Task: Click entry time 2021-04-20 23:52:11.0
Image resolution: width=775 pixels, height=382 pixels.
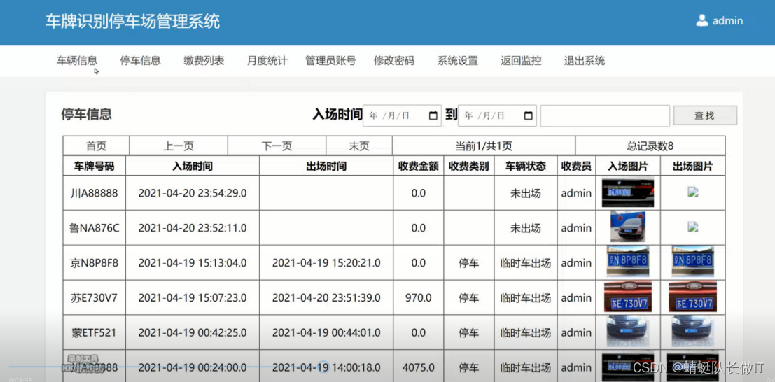Action: point(193,228)
